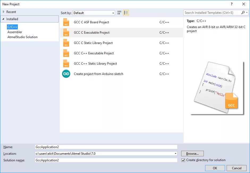This screenshot has height=173, width=250.
Task: Open the help question mark button
Action: coord(232,4)
